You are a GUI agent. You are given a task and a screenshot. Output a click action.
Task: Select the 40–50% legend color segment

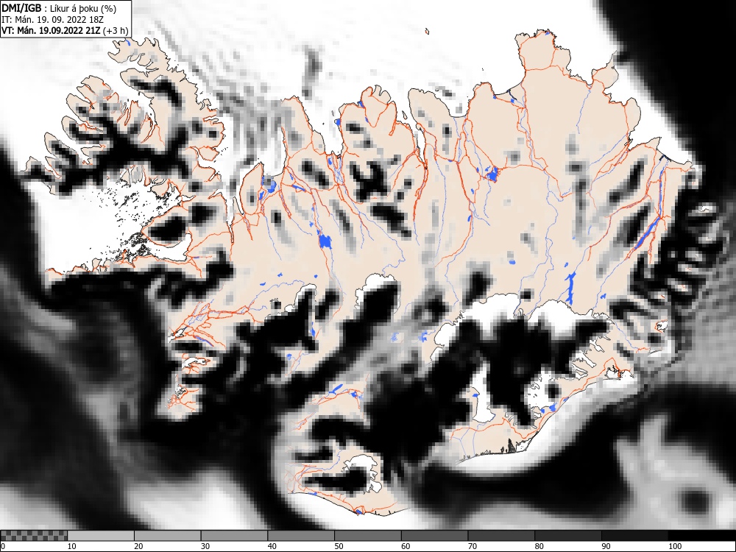click(301, 536)
